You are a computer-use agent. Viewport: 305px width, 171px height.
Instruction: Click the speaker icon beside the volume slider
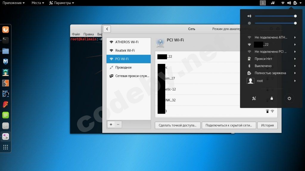point(249,16)
